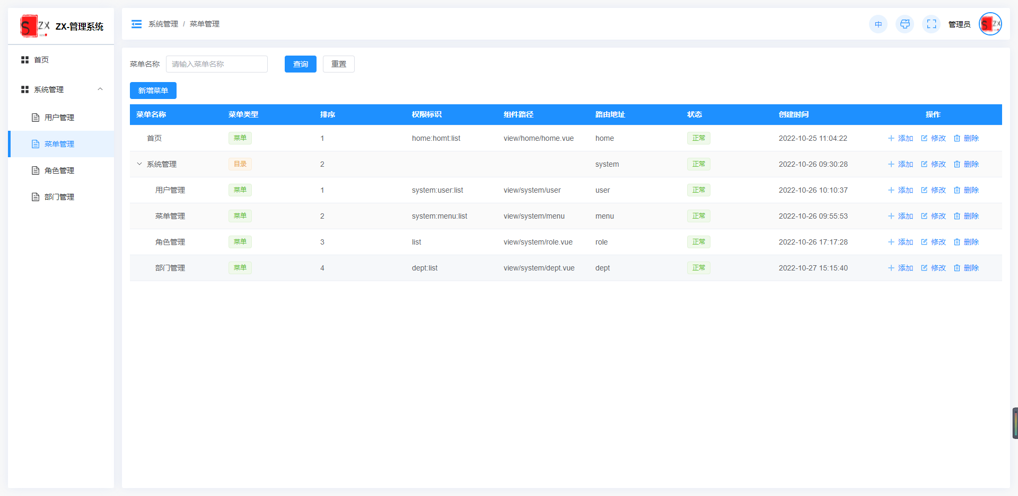Collapse the sidebar with the hamburger icon

coord(136,24)
